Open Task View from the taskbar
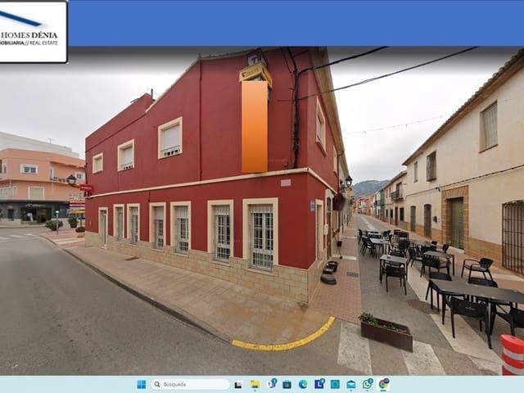 [238, 384]
